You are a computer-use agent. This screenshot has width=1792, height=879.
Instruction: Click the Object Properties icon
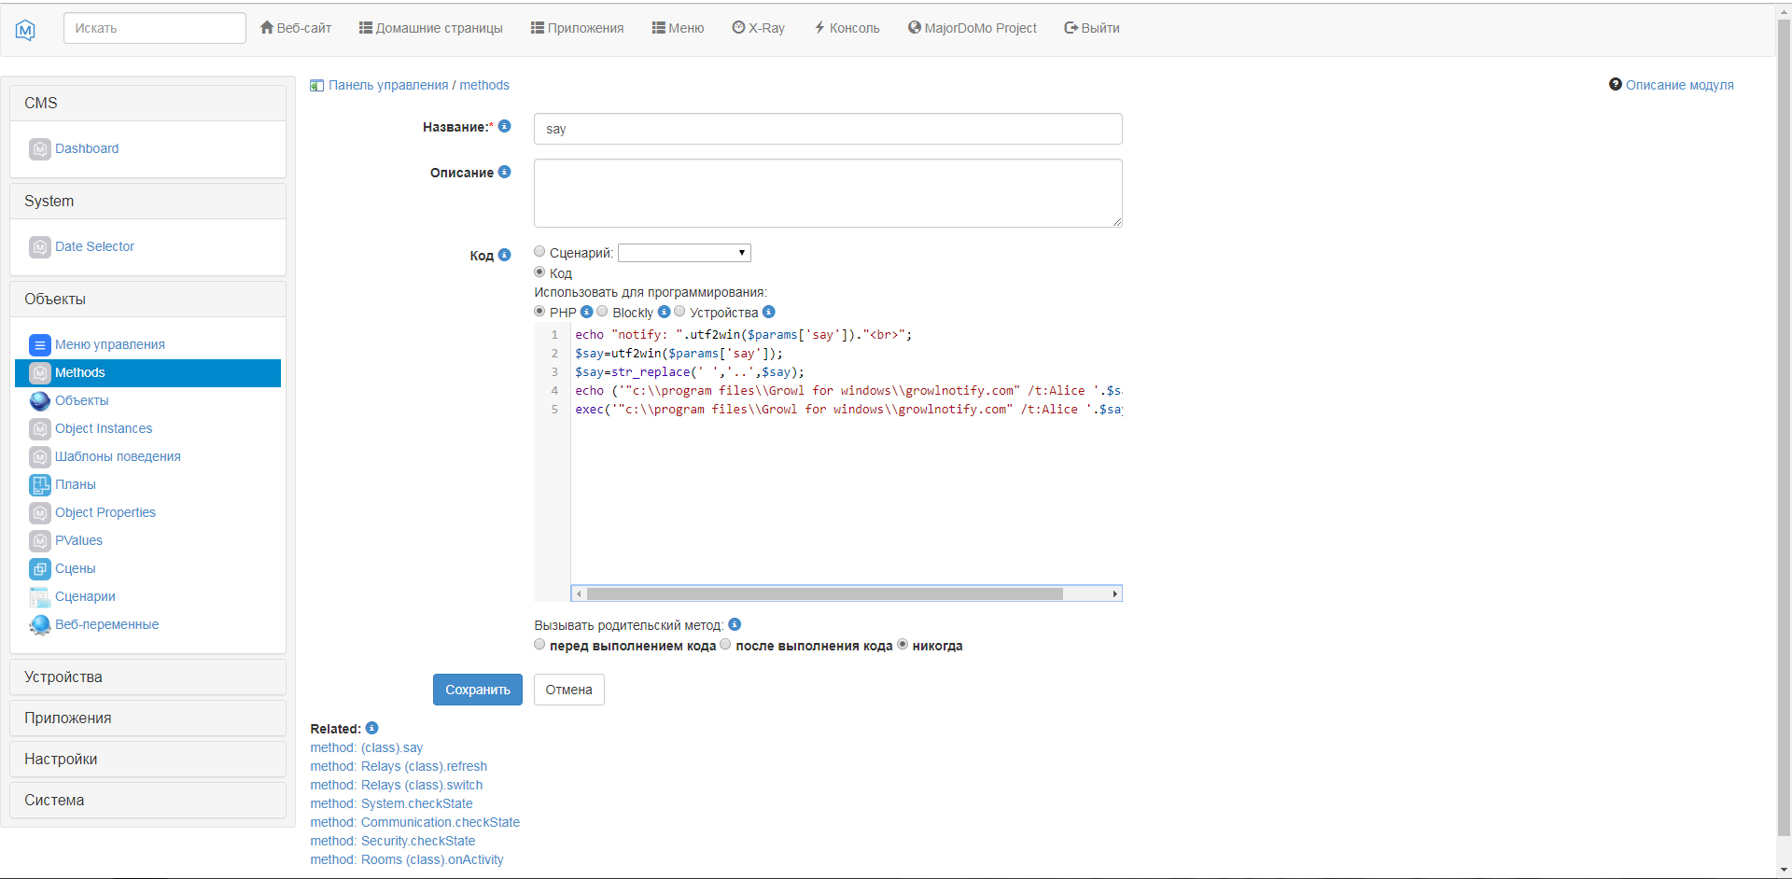(x=40, y=513)
